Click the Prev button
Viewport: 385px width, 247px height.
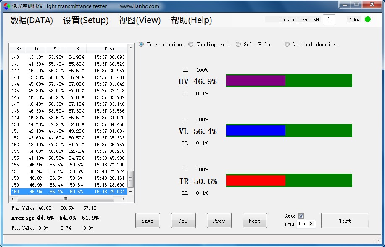(x=219, y=221)
